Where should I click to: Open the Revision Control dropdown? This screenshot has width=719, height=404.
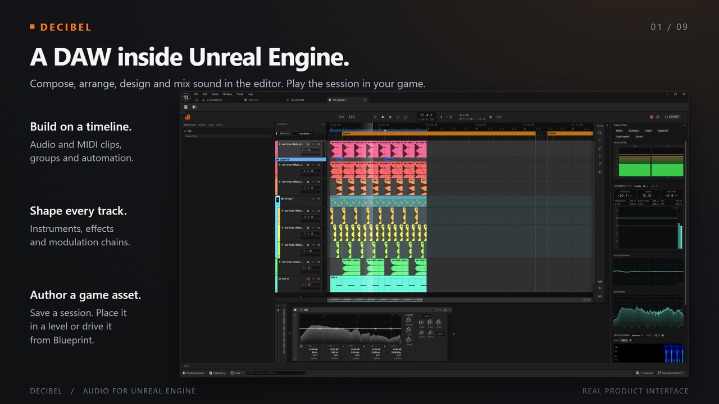point(672,373)
